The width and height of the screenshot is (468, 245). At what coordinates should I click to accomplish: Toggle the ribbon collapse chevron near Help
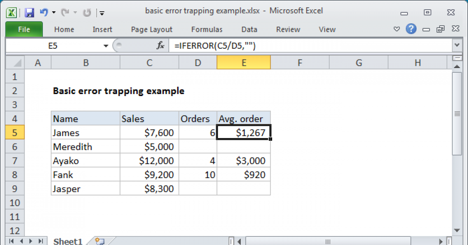[397, 29]
